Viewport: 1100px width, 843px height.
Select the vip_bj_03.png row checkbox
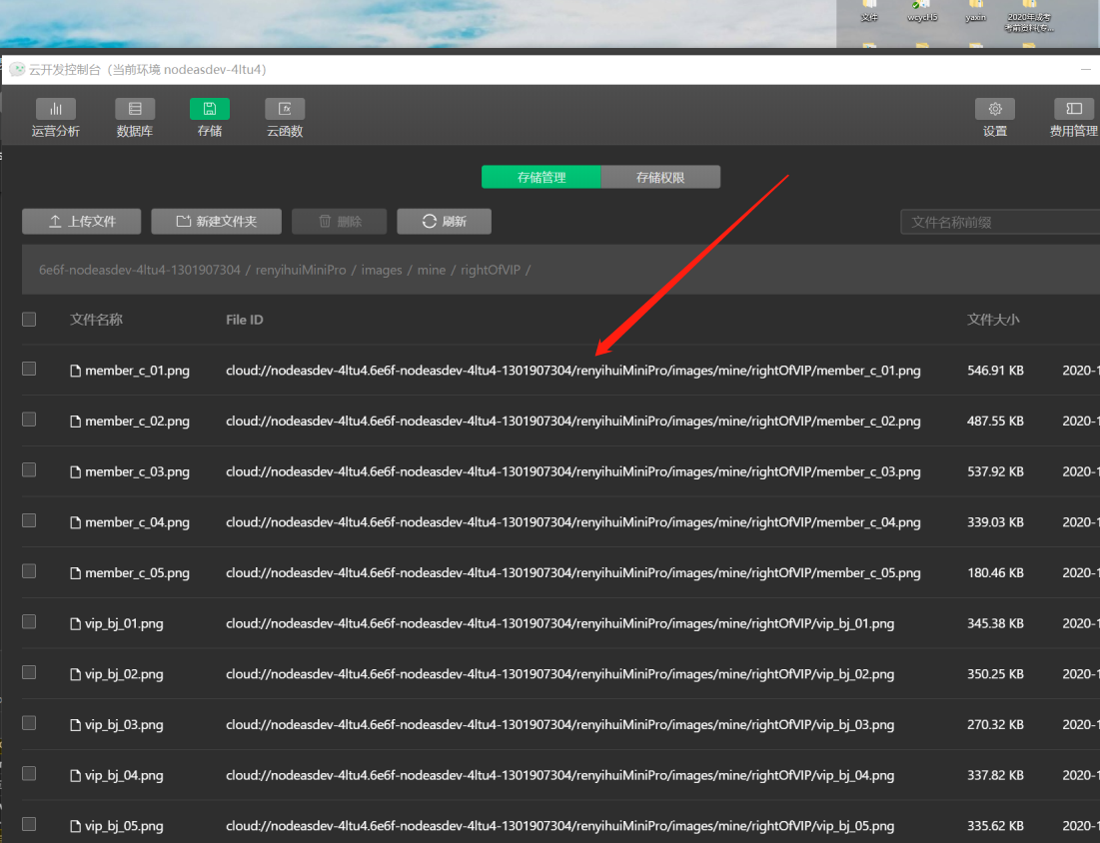coord(29,723)
